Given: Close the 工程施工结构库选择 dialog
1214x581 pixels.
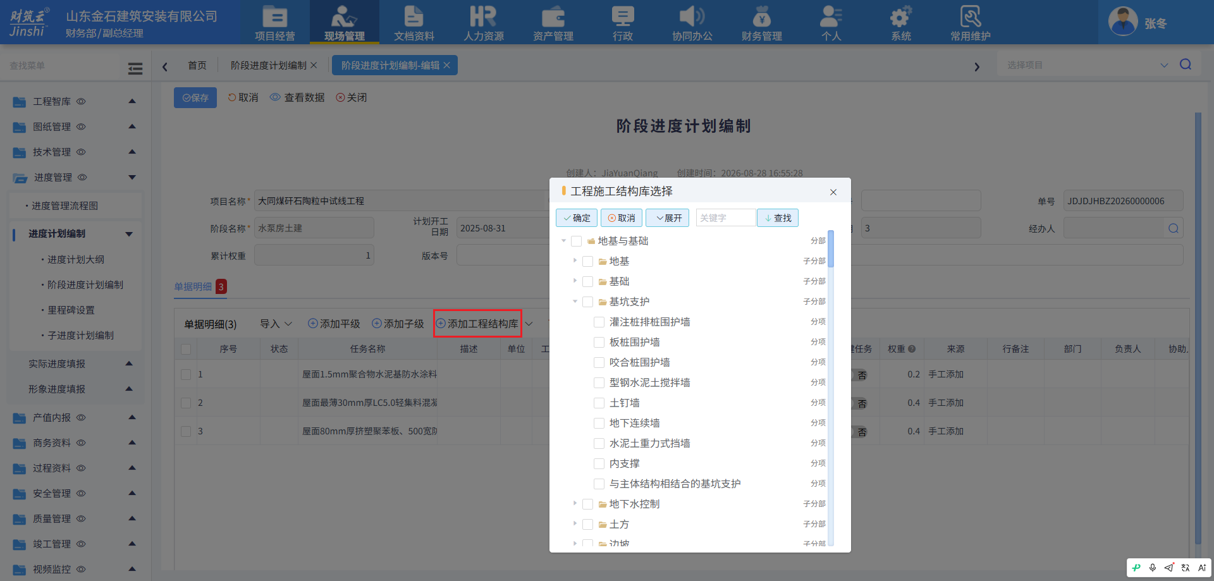Looking at the screenshot, I should (x=833, y=192).
